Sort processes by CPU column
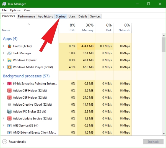 tap(68, 27)
